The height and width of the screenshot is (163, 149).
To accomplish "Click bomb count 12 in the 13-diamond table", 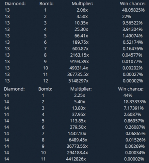I will pyautogui.click(x=45, y=81).
